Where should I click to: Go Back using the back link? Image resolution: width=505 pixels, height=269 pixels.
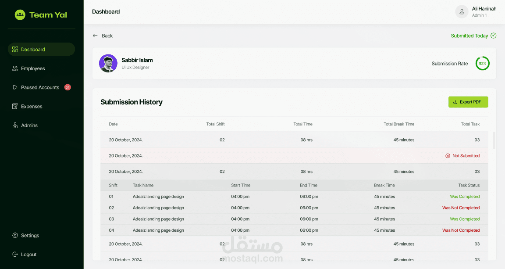(x=103, y=36)
